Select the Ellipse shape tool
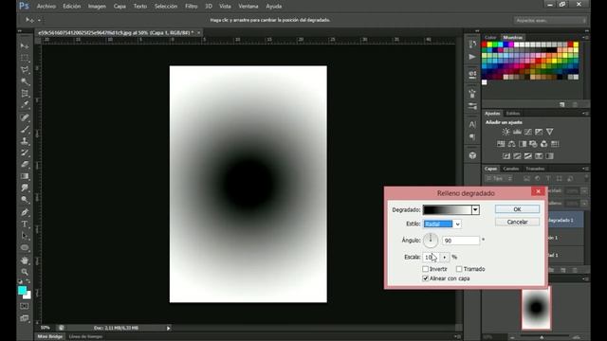The width and height of the screenshot is (607, 341). [25, 248]
